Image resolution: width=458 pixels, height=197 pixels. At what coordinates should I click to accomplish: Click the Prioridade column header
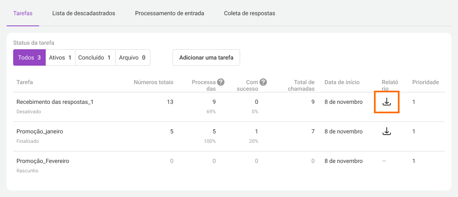point(425,82)
